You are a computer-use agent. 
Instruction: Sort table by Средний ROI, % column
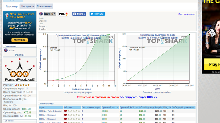[129, 107]
